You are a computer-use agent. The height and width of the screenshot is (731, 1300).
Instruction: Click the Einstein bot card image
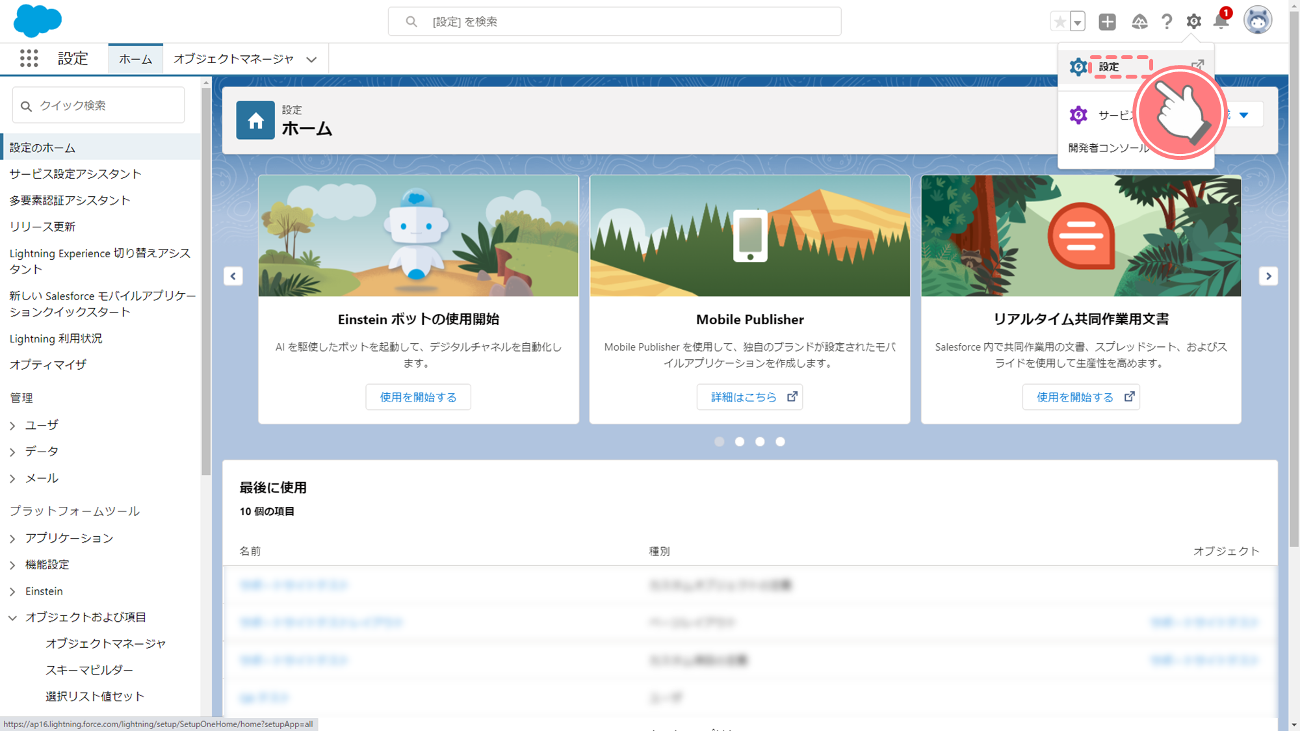418,236
